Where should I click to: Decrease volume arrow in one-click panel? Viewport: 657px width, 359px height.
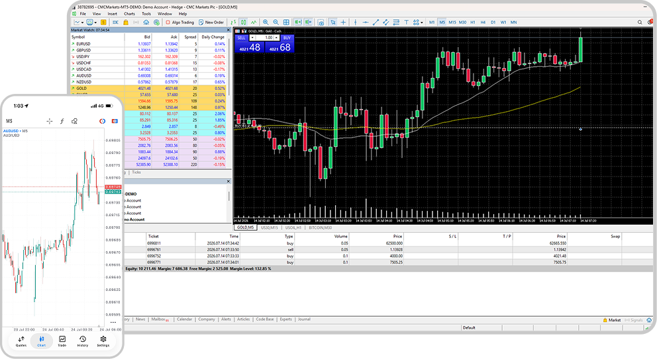pos(252,38)
